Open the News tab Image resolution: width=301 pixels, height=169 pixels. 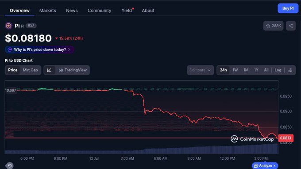[x=72, y=11]
